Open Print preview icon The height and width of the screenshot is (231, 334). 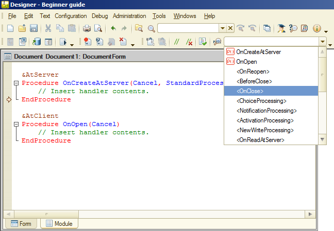point(98,28)
